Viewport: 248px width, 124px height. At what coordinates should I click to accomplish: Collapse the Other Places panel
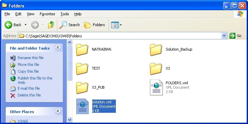click(x=58, y=111)
